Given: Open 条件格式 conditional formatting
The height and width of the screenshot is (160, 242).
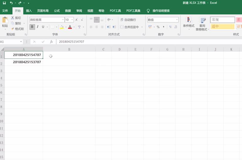Looking at the screenshot, I should tap(189, 23).
